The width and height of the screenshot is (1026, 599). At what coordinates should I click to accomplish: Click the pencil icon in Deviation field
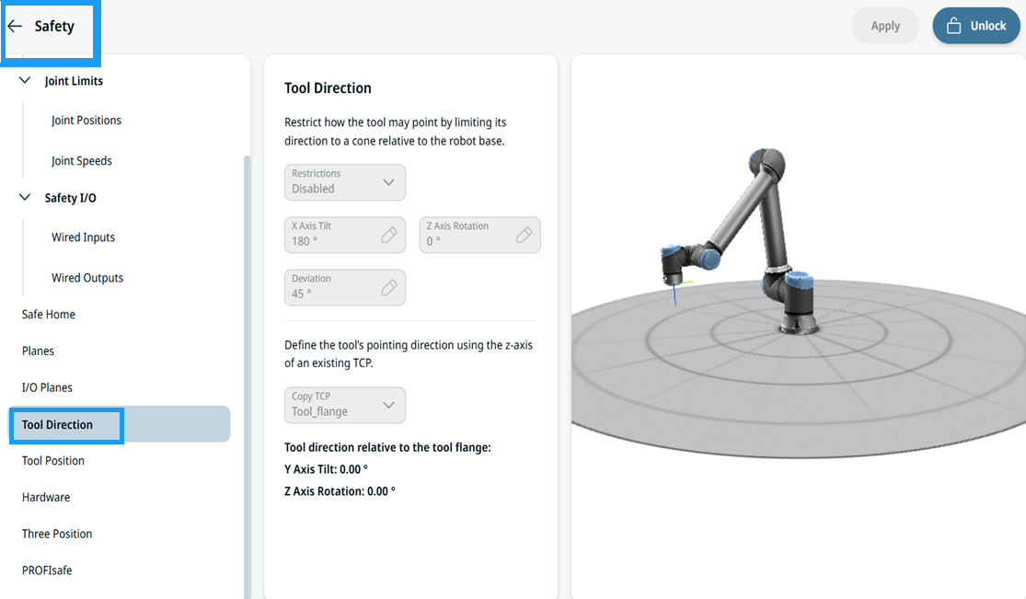point(389,287)
